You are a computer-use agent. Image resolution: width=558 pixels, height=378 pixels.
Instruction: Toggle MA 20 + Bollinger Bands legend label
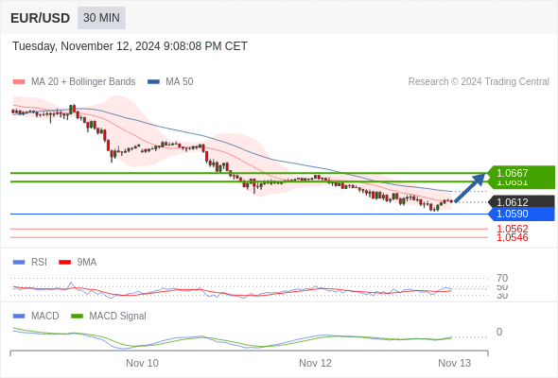point(83,82)
